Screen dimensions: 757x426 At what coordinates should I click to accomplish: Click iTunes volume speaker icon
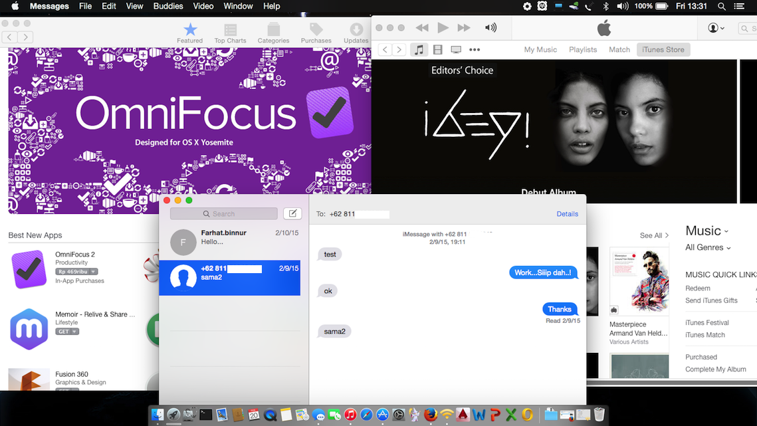pyautogui.click(x=490, y=27)
